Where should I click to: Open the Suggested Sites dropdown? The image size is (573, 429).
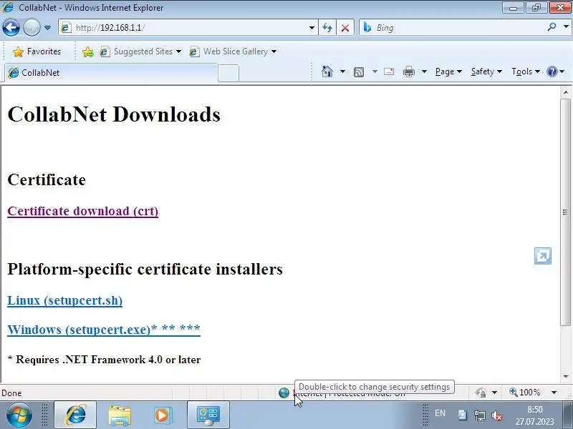click(140, 51)
